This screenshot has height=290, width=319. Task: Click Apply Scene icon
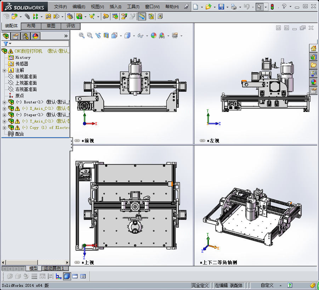[162, 35]
